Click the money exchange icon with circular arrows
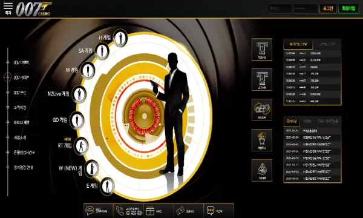The image size is (363, 218). (x=262, y=110)
